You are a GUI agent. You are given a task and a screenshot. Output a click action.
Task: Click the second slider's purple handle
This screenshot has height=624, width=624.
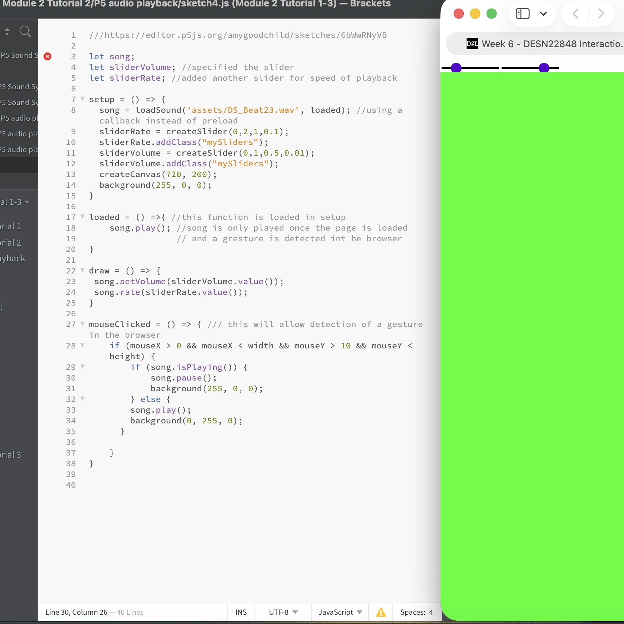click(x=544, y=67)
